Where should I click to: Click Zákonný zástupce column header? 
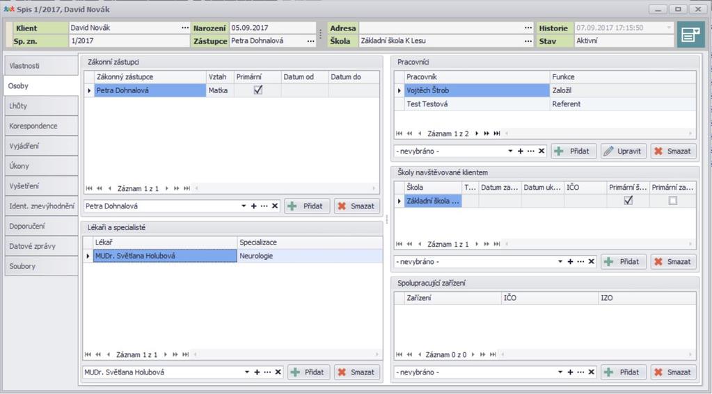point(150,76)
